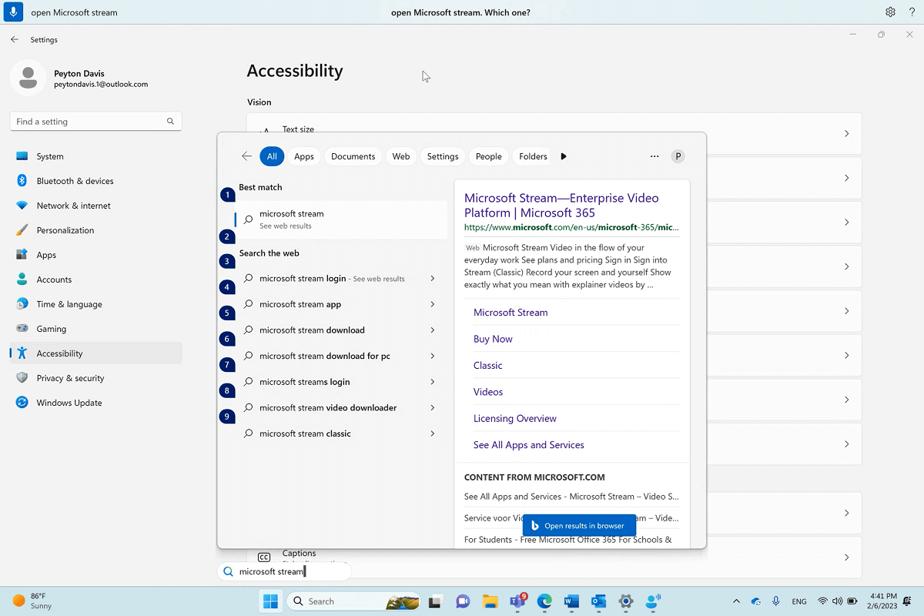Open the ellipsis menu in the search panel
Image resolution: width=924 pixels, height=616 pixels.
coord(654,156)
